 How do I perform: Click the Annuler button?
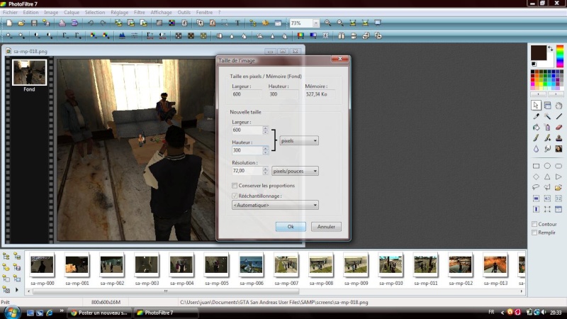pyautogui.click(x=326, y=227)
